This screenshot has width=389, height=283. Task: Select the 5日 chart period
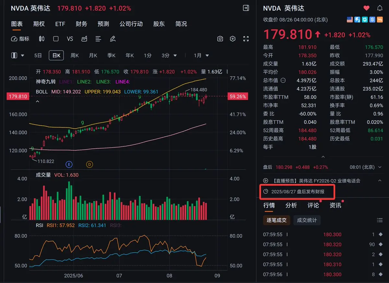pyautogui.click(x=38, y=55)
